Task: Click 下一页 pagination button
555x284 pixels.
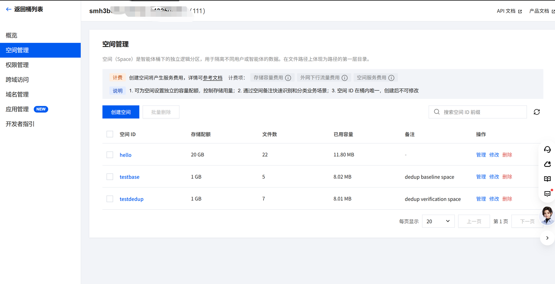Action: [x=527, y=221]
